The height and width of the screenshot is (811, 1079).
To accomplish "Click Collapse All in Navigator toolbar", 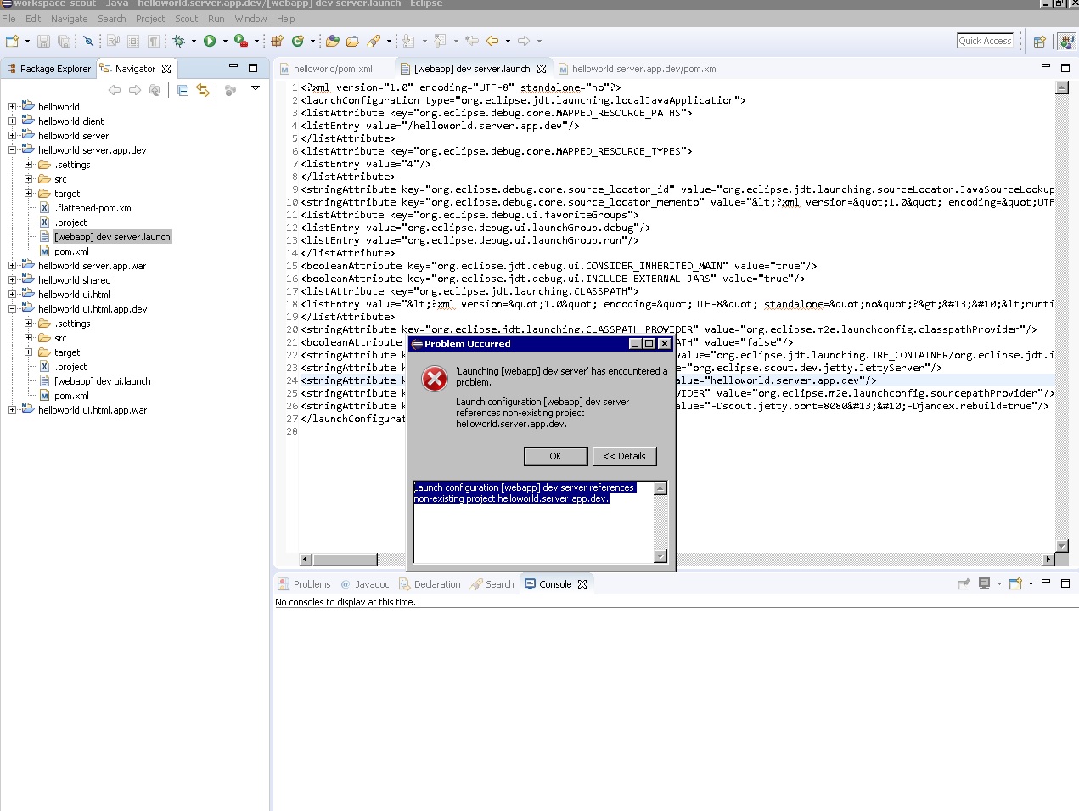I will (183, 90).
